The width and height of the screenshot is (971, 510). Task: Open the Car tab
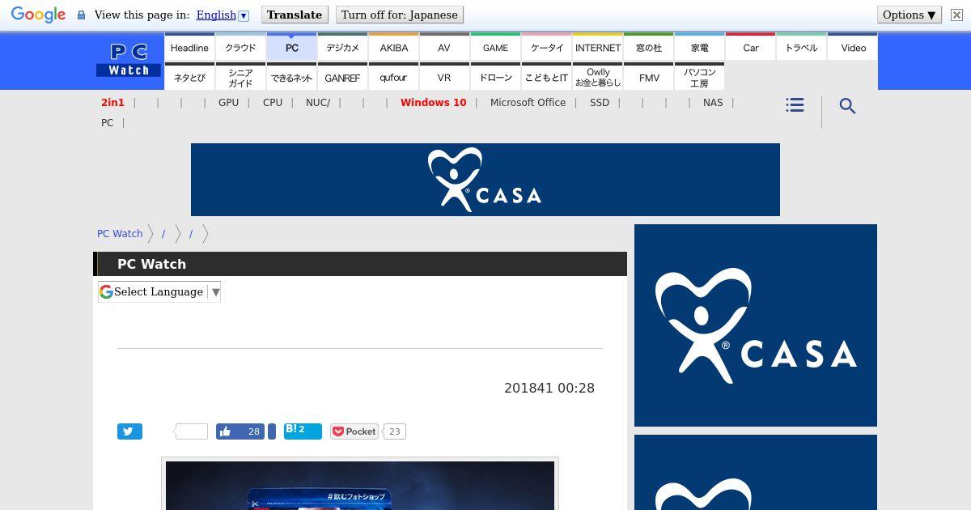pos(750,47)
